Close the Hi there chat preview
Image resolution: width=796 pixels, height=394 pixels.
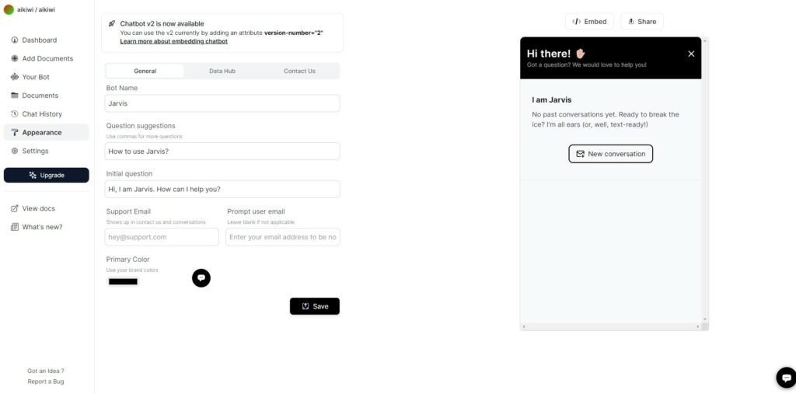click(691, 54)
